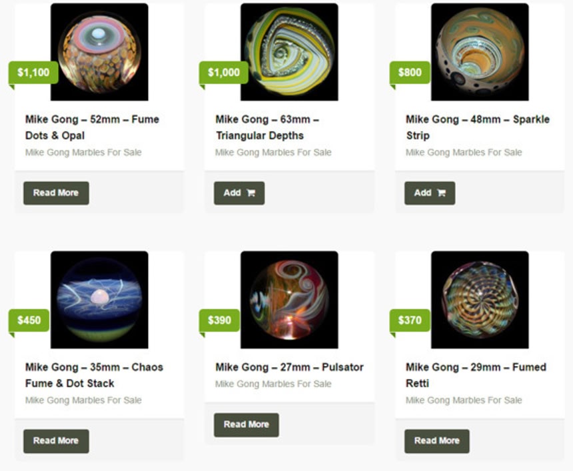Open category link under Fumed Retti title

(x=464, y=400)
